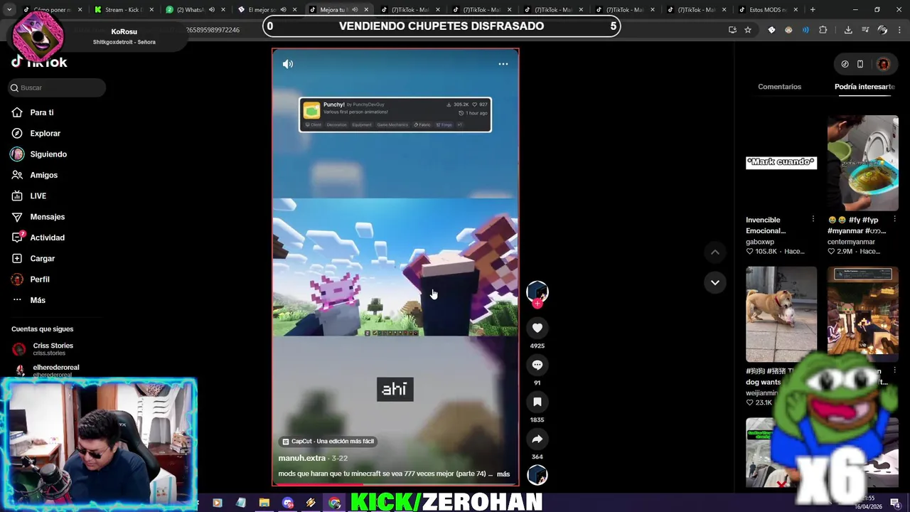Mute audio on the WhatsApp tab
910x512 pixels.
[212, 10]
